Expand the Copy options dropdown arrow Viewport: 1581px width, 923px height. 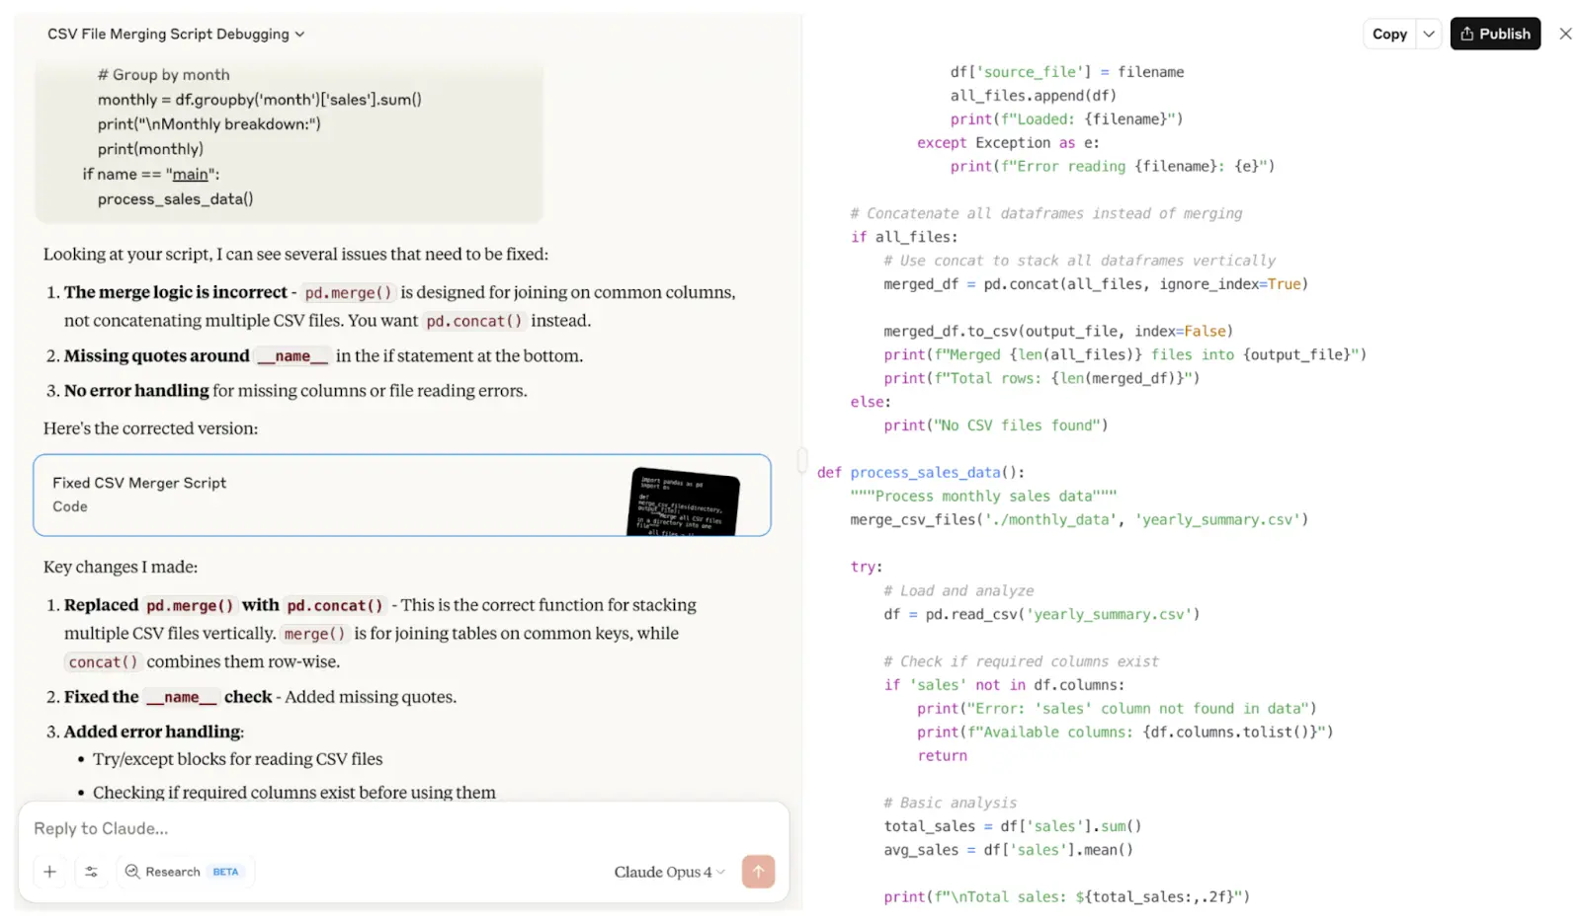coord(1429,34)
